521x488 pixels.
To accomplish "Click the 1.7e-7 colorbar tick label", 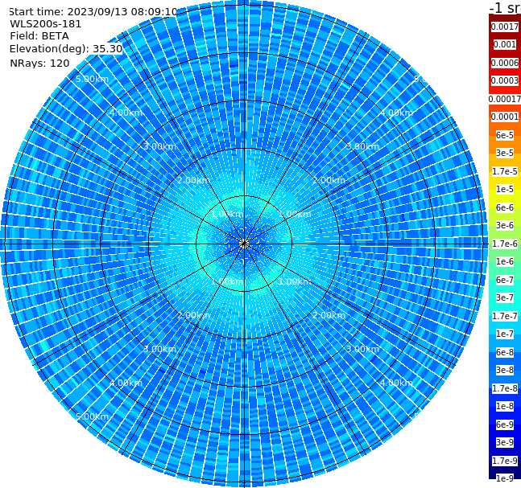I will [505, 316].
